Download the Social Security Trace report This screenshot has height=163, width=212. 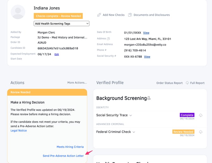[x=201, y=115]
